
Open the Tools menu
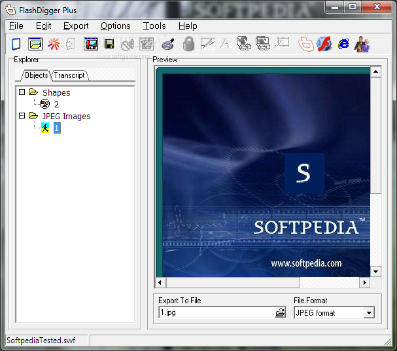click(x=154, y=26)
